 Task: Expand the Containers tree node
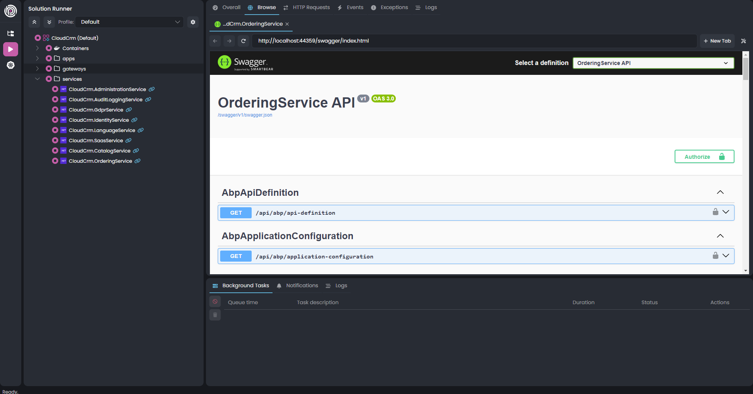click(37, 48)
